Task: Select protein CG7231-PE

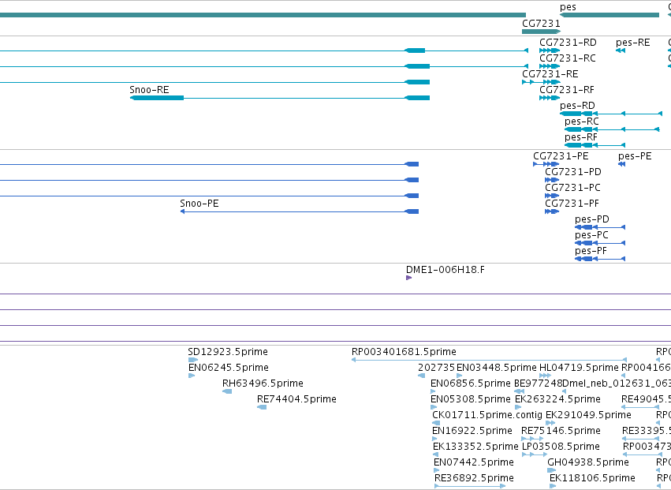Action: pyautogui.click(x=561, y=156)
